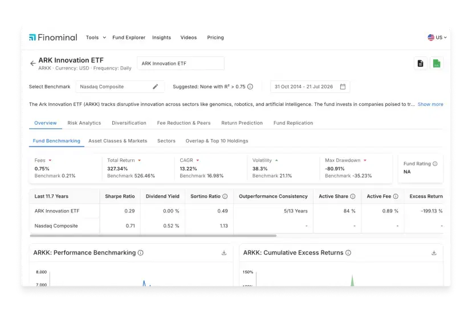Image resolution: width=472 pixels, height=311 pixels.
Task: Click the Sharpe Ratio column header
Action: [120, 197]
